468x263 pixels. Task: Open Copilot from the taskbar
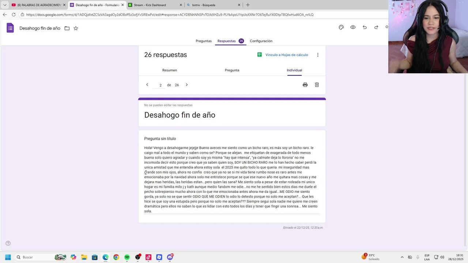tap(73, 257)
